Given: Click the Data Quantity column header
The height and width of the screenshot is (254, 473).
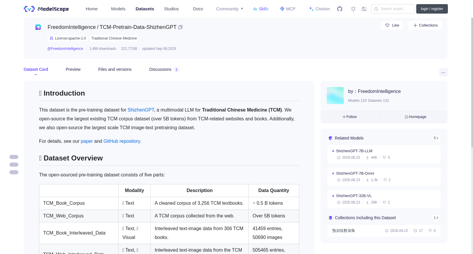Looking at the screenshot, I should [x=274, y=191].
